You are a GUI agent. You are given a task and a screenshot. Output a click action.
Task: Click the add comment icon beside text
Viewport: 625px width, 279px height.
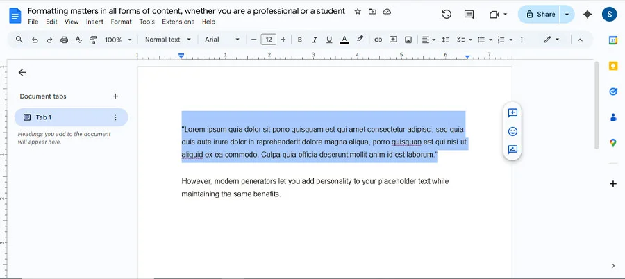point(512,113)
